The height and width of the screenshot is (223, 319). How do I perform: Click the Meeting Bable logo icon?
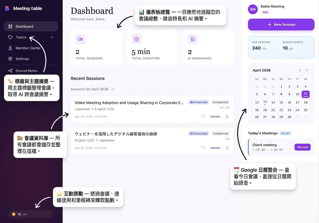coord(7,8)
